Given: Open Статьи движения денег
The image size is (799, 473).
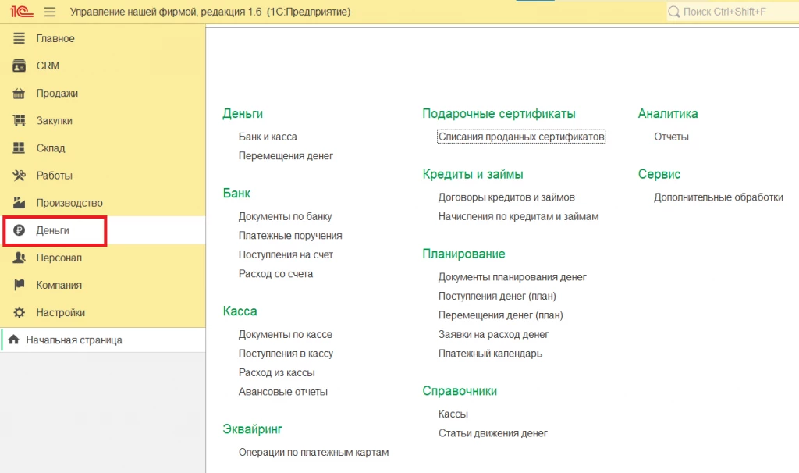Looking at the screenshot, I should pyautogui.click(x=493, y=433).
